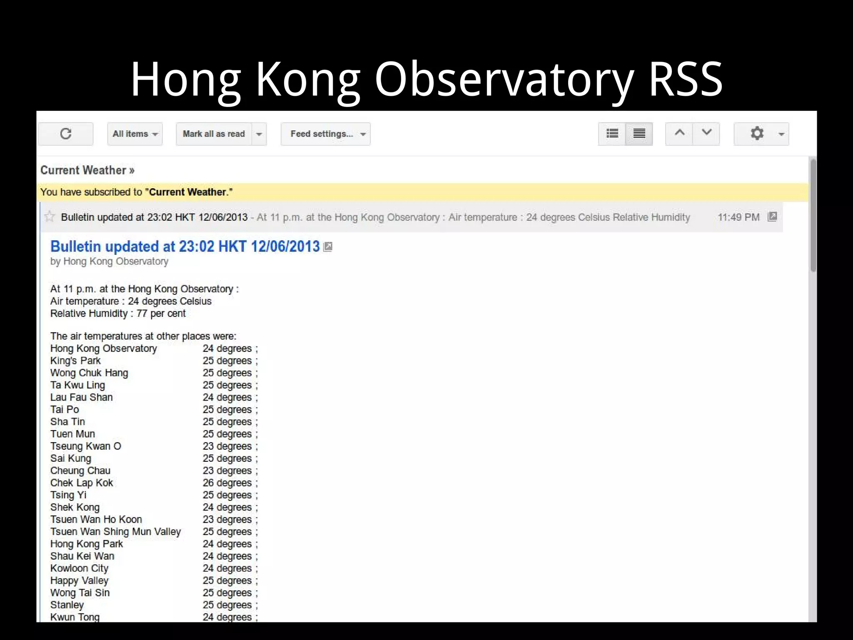Click the Cheung Chau row

tap(154, 471)
